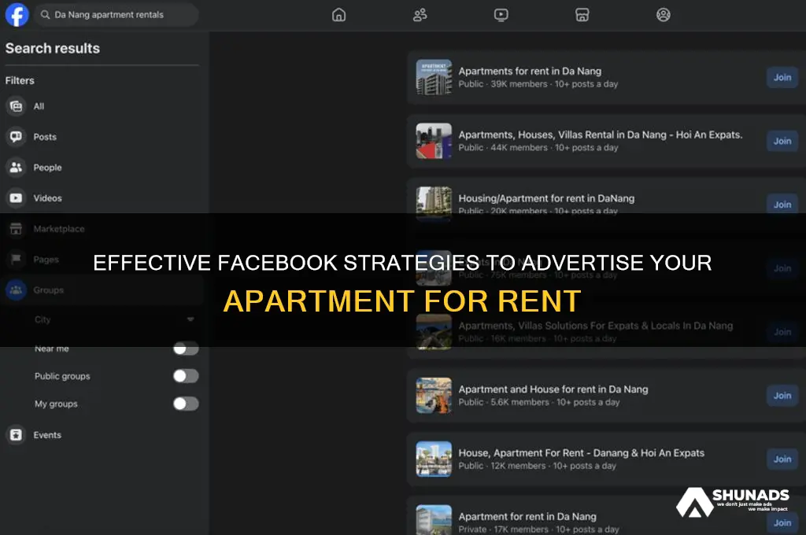Open thumbnail of Apartments, Houses, Villas Rental group
This screenshot has width=806, height=535.
coord(434,142)
